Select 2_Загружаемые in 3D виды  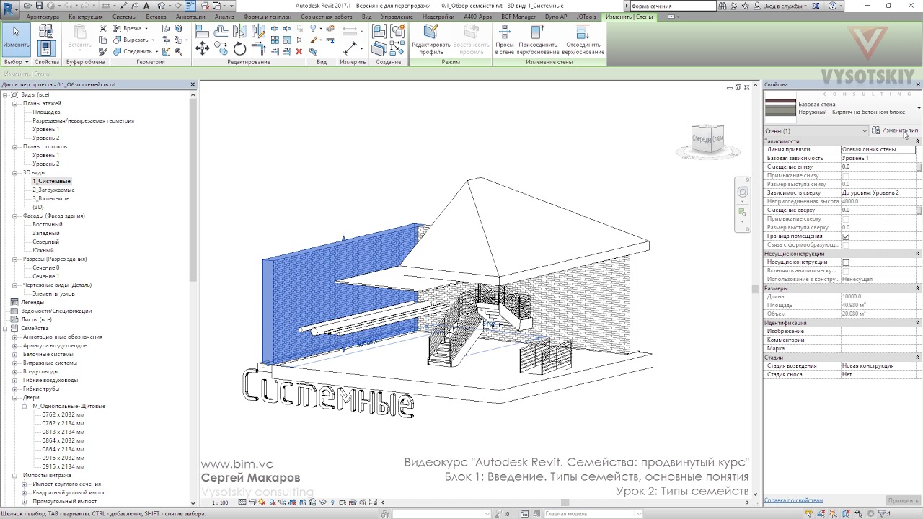point(53,190)
